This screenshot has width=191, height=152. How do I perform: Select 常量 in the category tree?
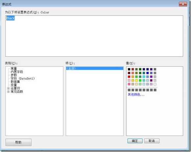tap(14, 68)
